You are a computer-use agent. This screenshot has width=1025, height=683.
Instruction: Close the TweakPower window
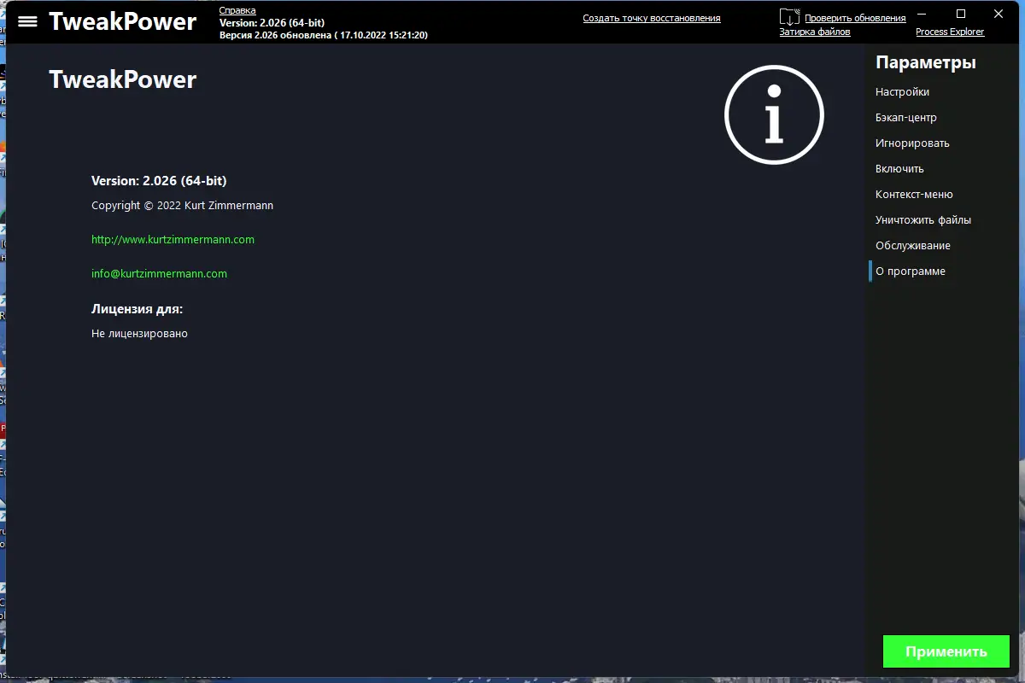click(x=999, y=14)
